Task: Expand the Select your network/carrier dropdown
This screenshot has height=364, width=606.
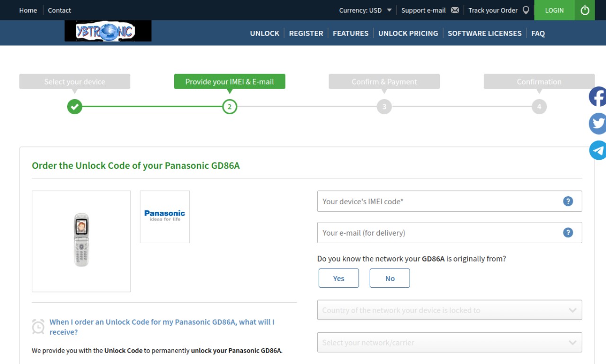Action: pos(449,342)
